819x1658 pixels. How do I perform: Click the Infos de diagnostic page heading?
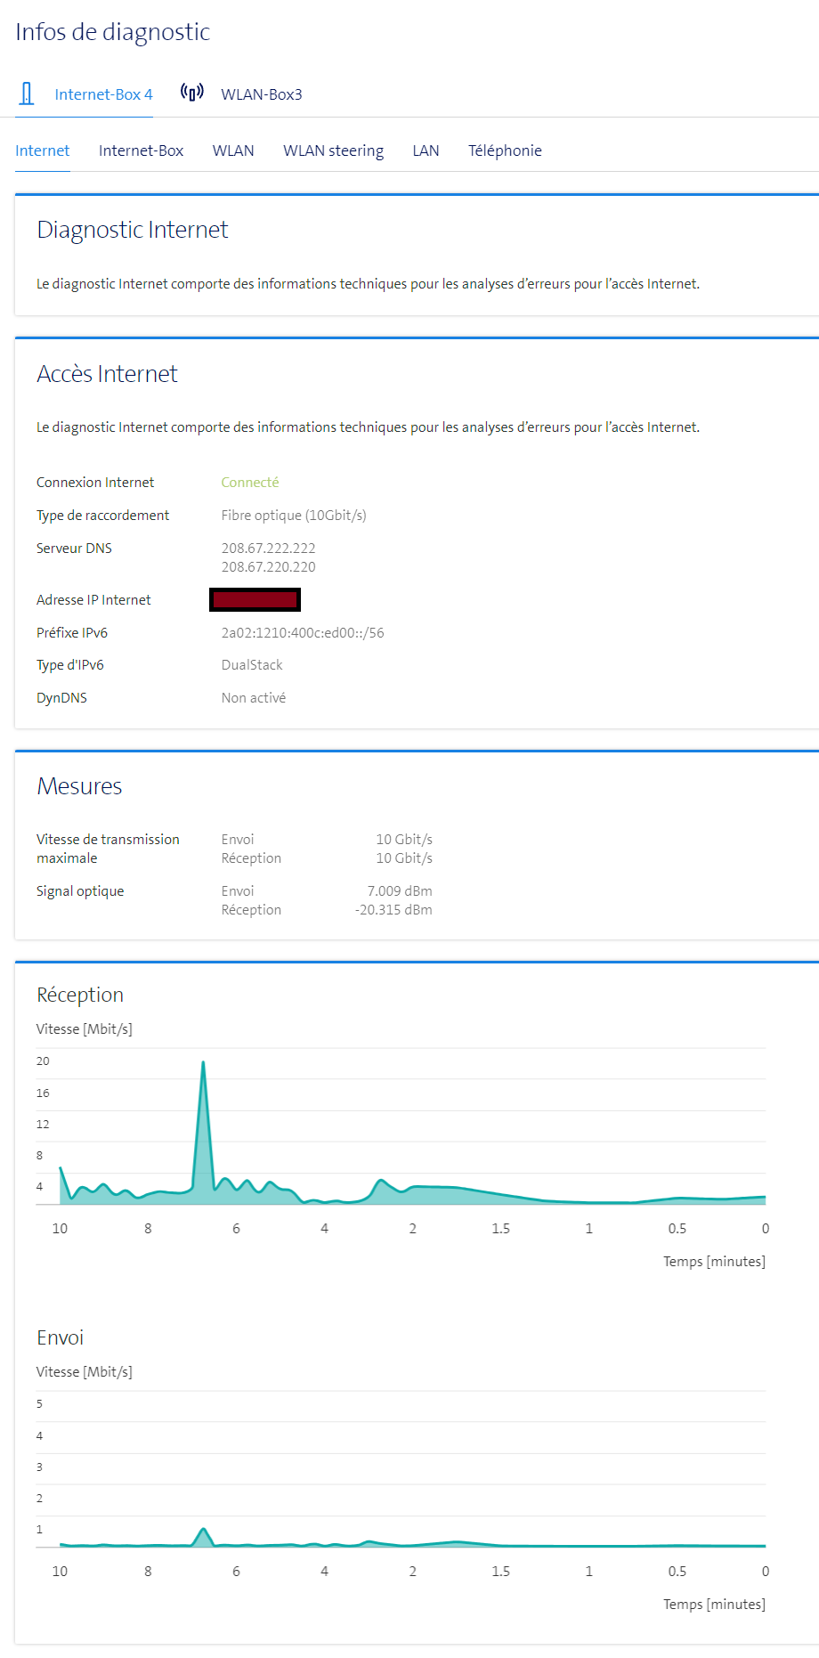[112, 32]
